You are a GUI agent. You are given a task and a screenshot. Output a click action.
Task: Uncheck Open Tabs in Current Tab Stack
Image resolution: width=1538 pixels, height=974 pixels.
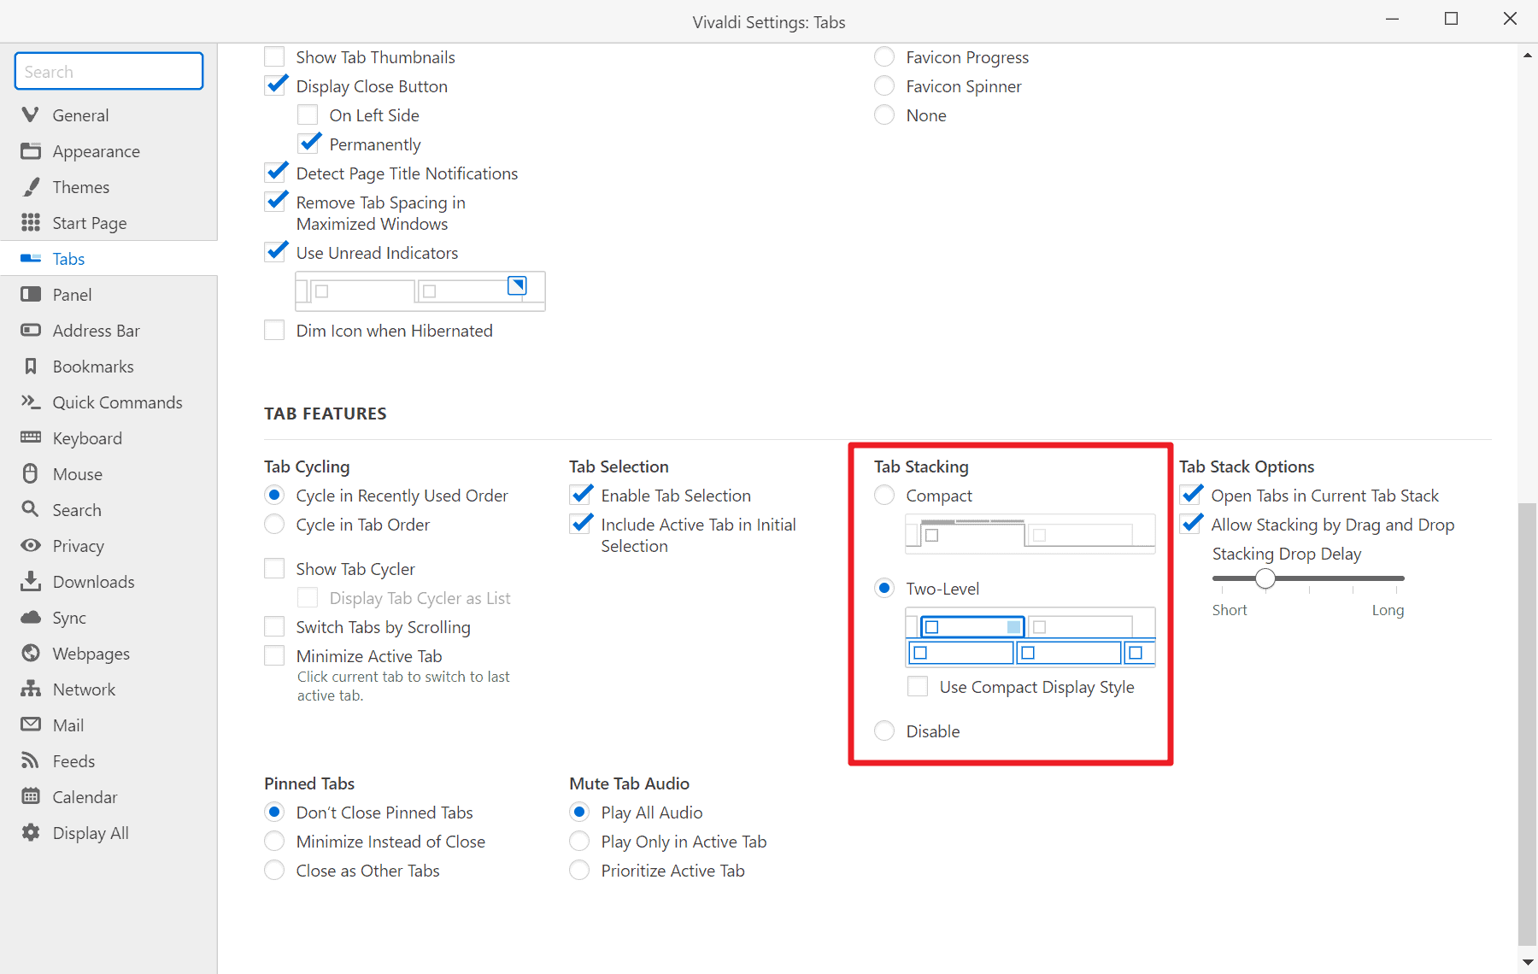[x=1189, y=496]
